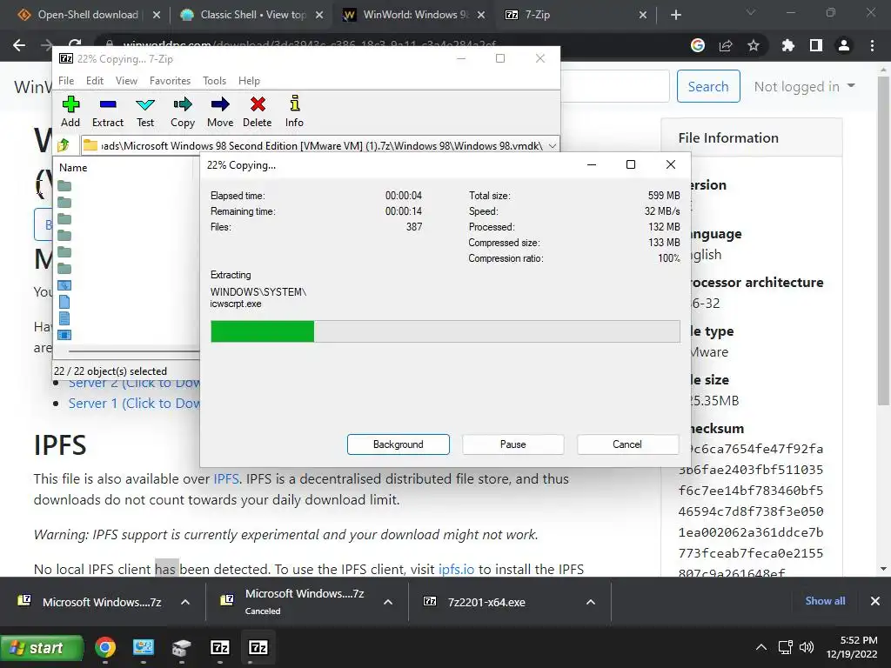Send the copy operation to Background
Viewport: 891px width, 668px height.
(x=398, y=444)
